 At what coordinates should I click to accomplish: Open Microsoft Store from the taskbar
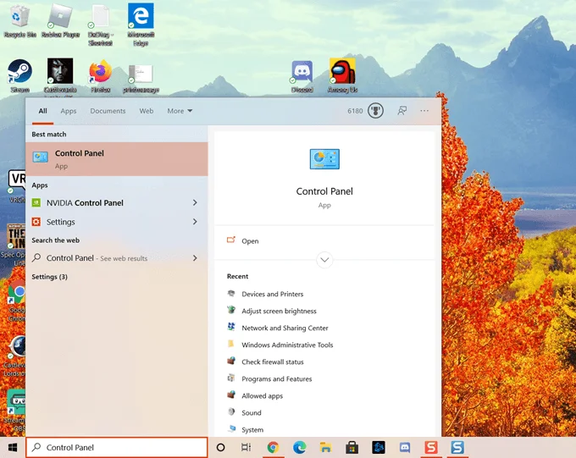coord(352,447)
